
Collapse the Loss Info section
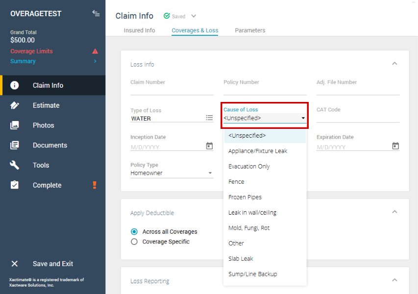click(394, 64)
